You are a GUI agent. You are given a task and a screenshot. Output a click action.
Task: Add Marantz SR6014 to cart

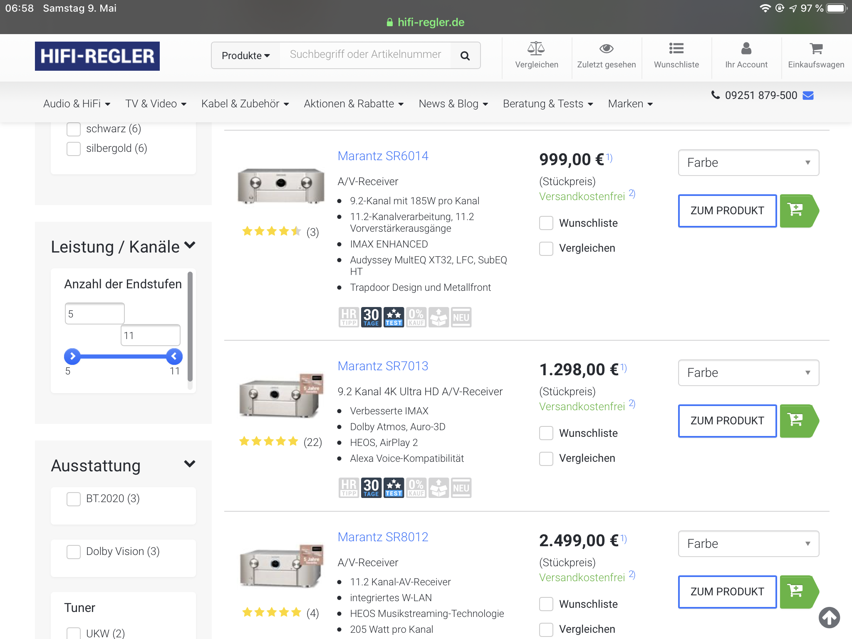(x=798, y=211)
